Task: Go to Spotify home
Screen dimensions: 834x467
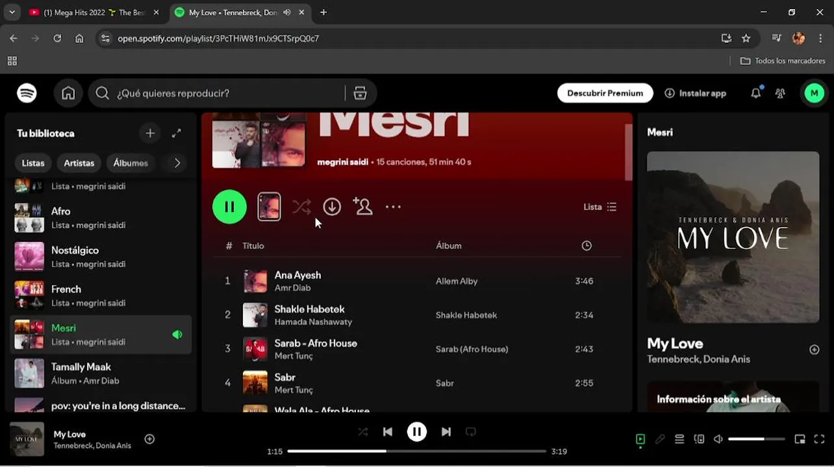Action: (68, 93)
